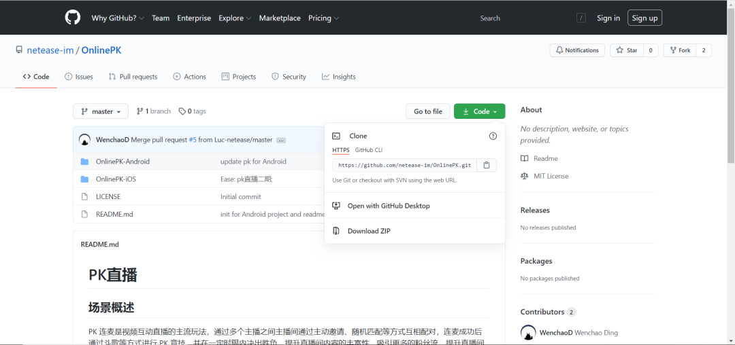Click the Notifications bell button

tap(577, 50)
